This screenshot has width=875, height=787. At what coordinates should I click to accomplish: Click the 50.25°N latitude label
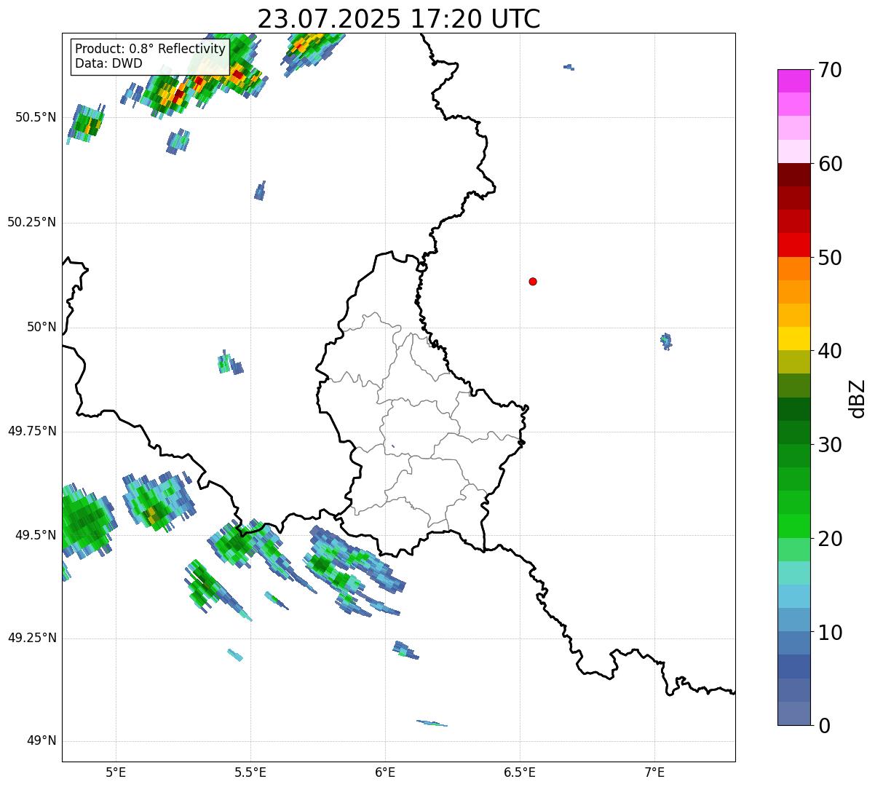click(32, 222)
